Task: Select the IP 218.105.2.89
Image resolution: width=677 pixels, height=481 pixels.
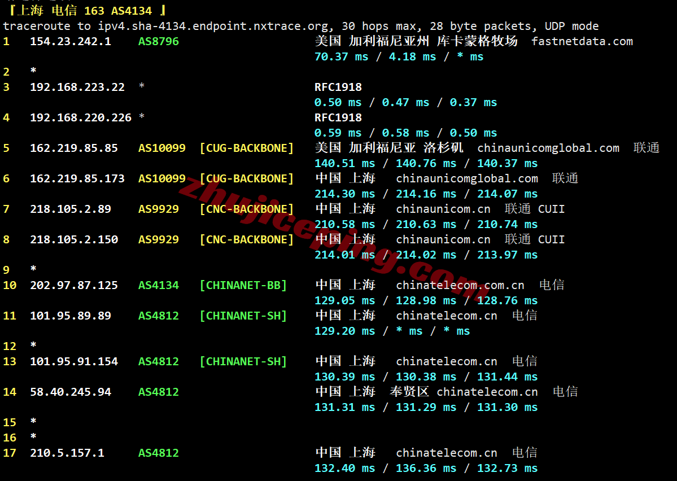Action: pyautogui.click(x=71, y=209)
